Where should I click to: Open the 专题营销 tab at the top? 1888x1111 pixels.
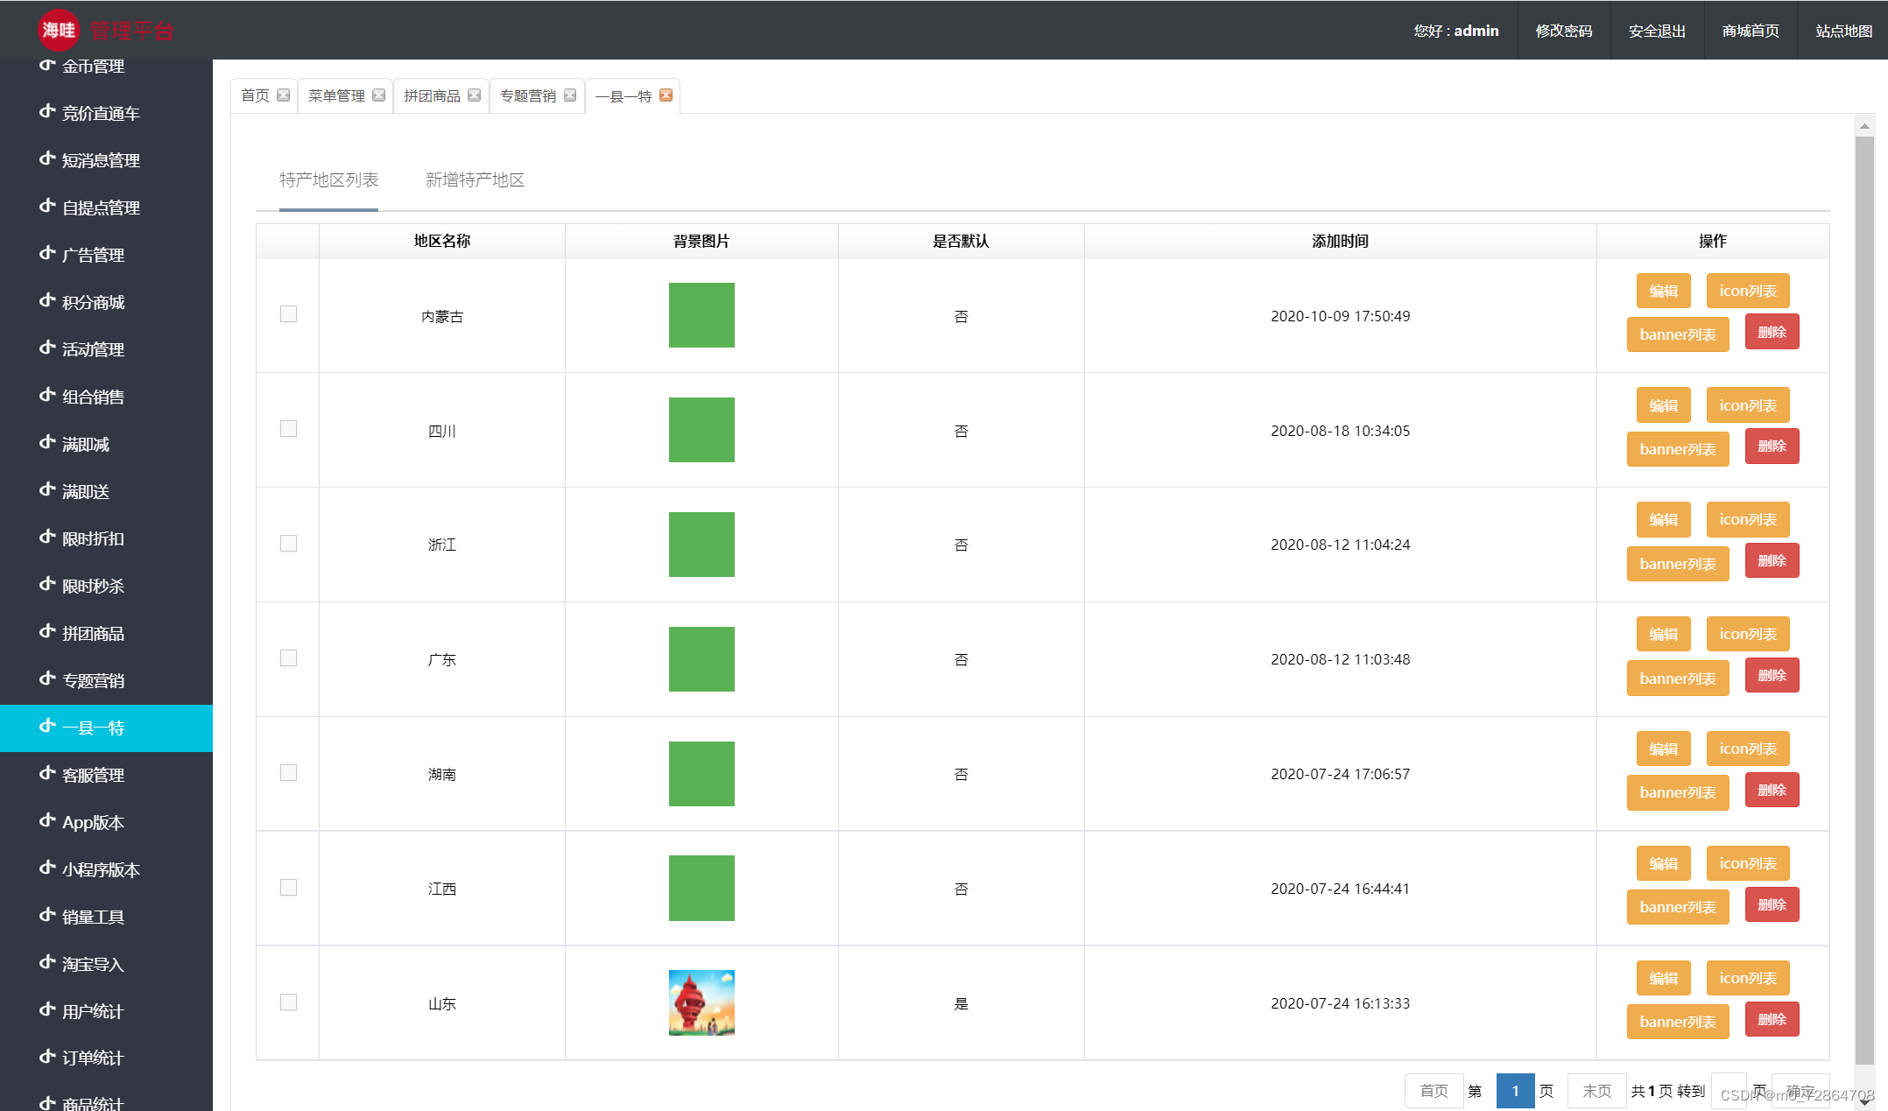click(530, 95)
